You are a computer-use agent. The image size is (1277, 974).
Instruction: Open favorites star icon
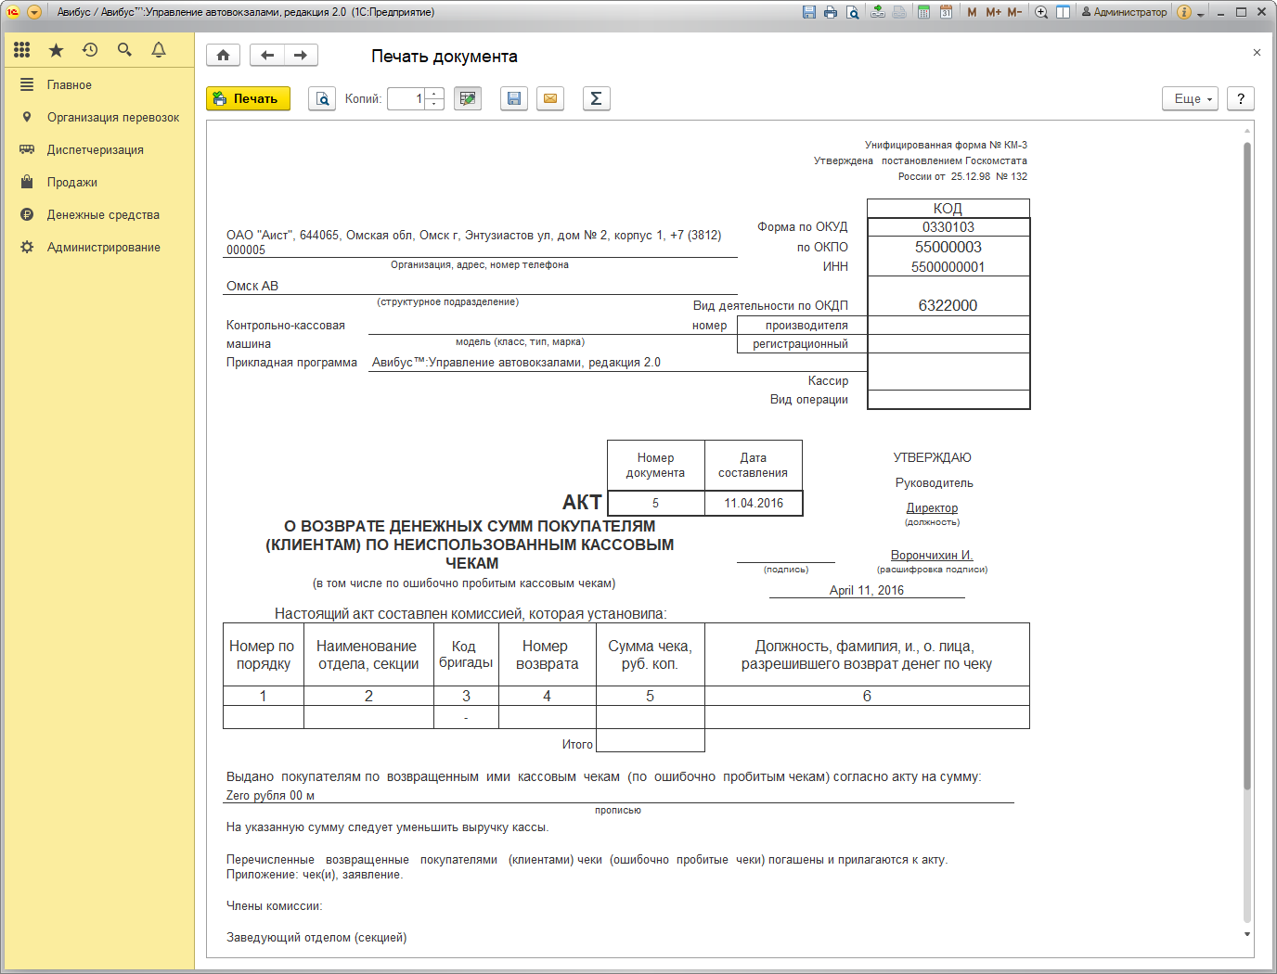coord(56,50)
